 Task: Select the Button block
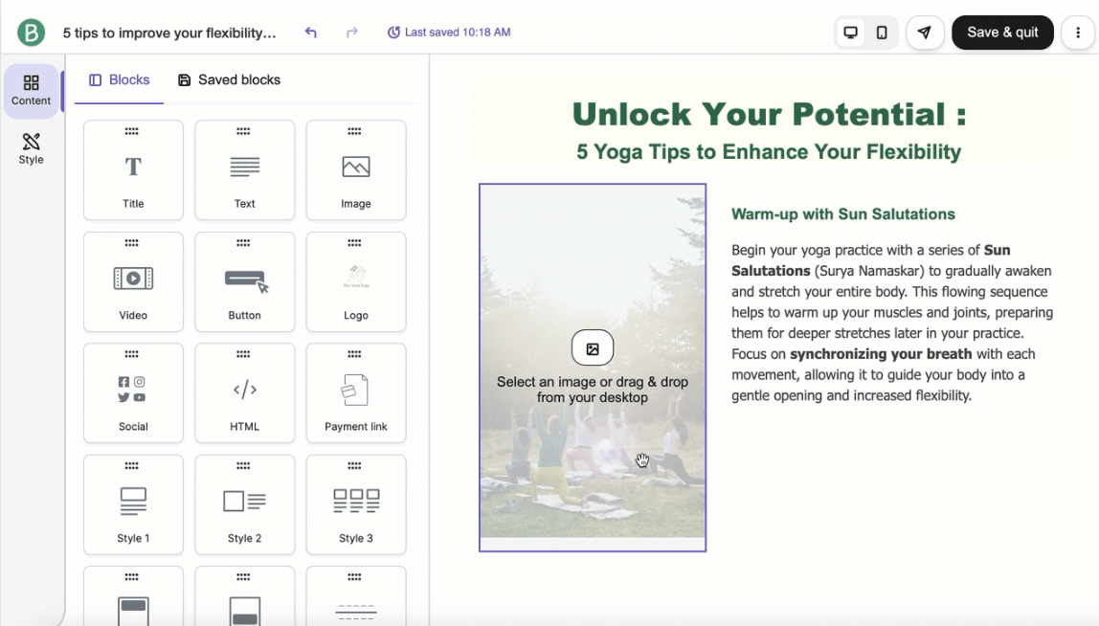click(x=245, y=281)
